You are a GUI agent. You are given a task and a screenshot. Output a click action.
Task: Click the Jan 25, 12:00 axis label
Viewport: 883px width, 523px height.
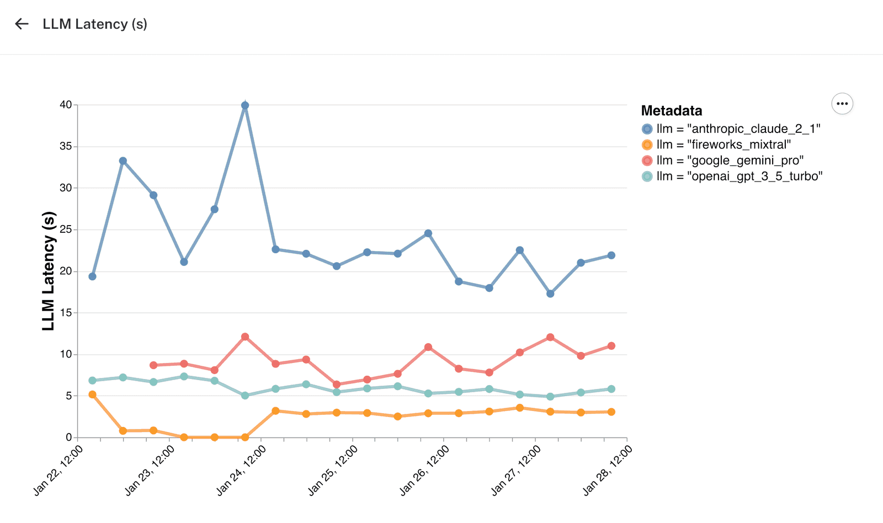coord(333,471)
